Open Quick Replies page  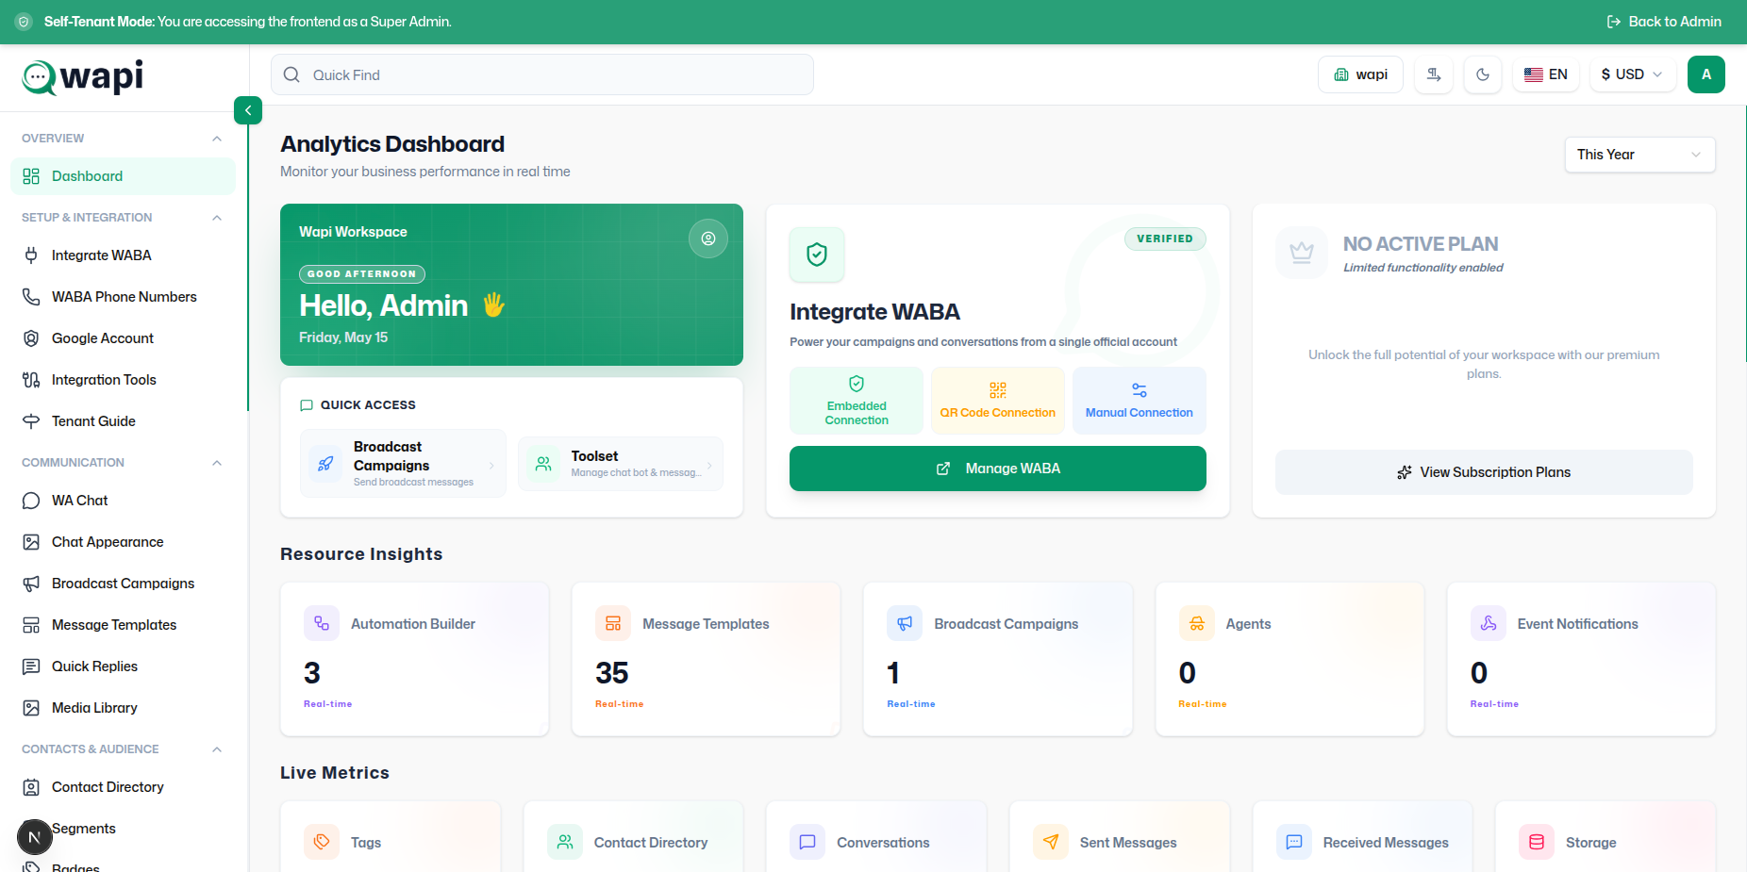tap(123, 666)
